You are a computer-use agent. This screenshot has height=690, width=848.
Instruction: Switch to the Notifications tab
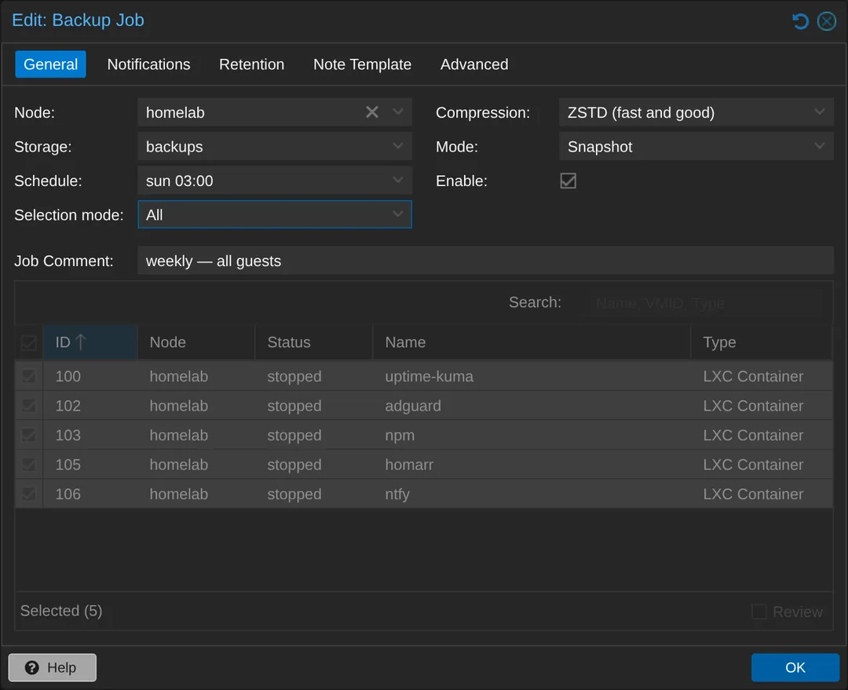coord(148,64)
